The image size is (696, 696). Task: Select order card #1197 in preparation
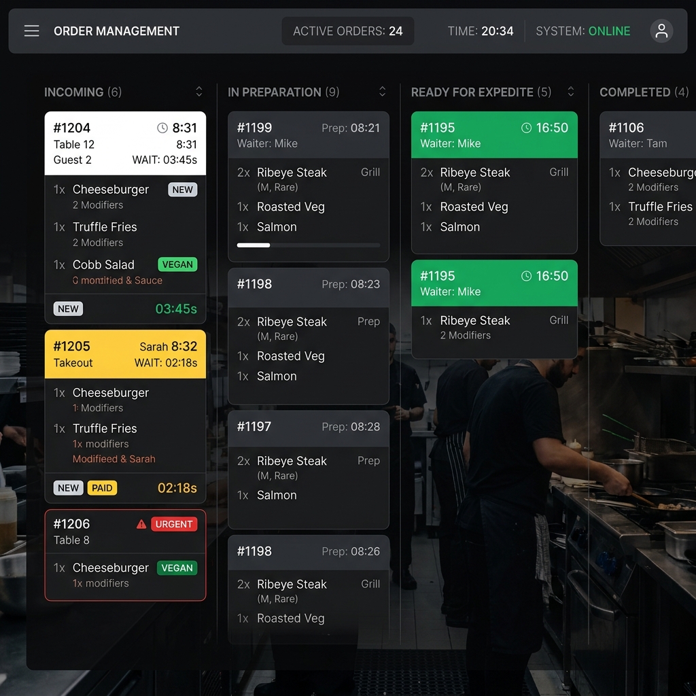pos(308,469)
